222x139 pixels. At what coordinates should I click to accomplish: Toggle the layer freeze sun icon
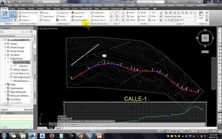tap(169, 20)
